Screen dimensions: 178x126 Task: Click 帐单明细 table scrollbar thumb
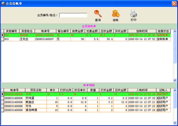point(175,100)
